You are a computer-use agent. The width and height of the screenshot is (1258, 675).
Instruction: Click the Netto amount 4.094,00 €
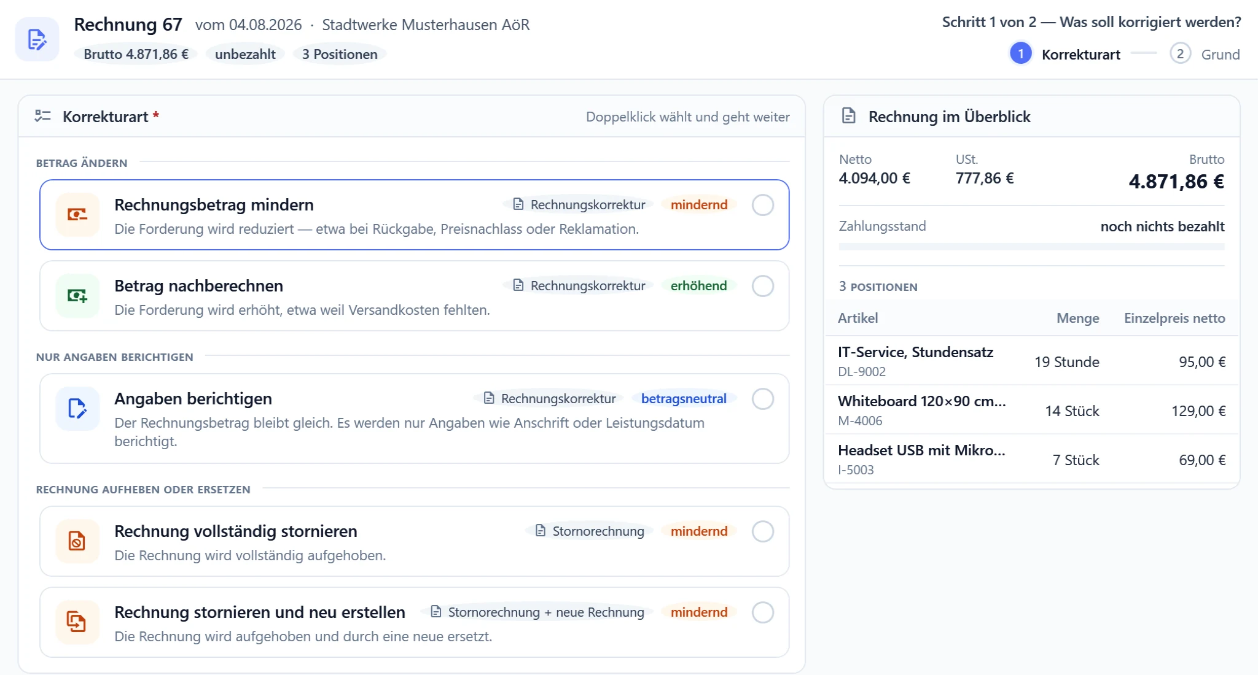click(874, 179)
